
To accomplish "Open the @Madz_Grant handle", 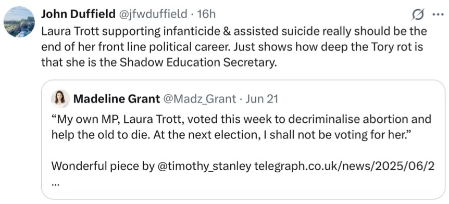I will [x=199, y=99].
